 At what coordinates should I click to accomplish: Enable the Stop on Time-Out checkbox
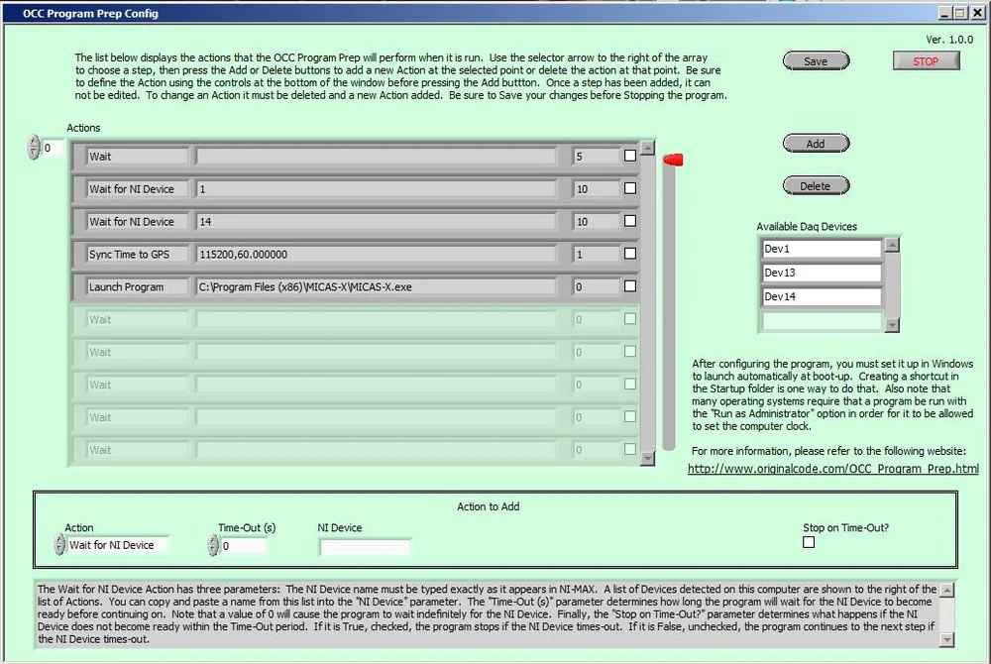(809, 541)
